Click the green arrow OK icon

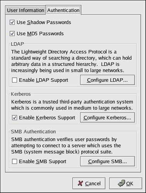[122, 183]
